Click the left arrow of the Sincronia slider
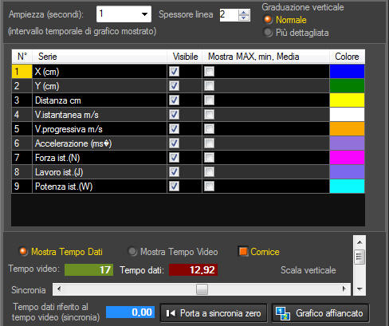389x326 pixels. [59, 289]
